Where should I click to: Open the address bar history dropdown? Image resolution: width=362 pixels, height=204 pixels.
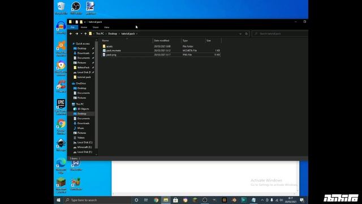pos(240,34)
